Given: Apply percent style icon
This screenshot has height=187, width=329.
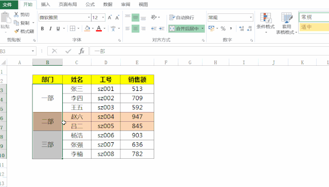Looking at the screenshot, I should point(223,28).
